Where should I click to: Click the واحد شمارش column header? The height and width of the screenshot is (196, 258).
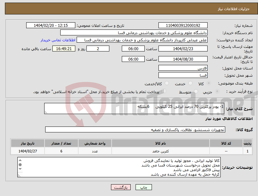(95, 143)
